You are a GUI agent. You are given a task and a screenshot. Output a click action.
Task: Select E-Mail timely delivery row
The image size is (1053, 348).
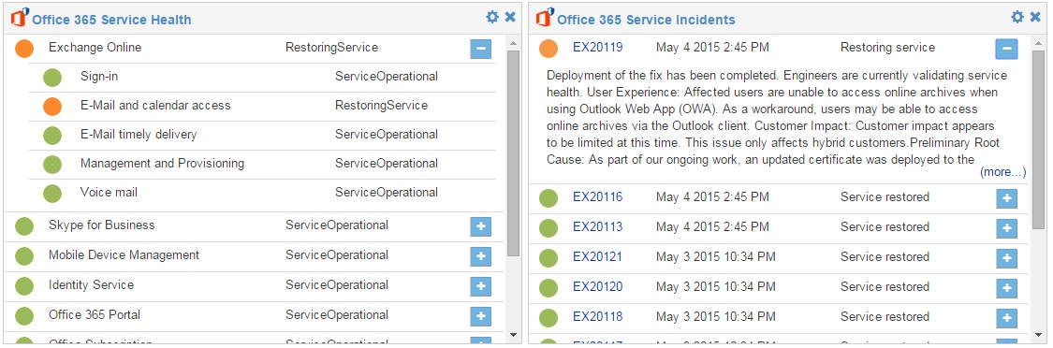263,135
